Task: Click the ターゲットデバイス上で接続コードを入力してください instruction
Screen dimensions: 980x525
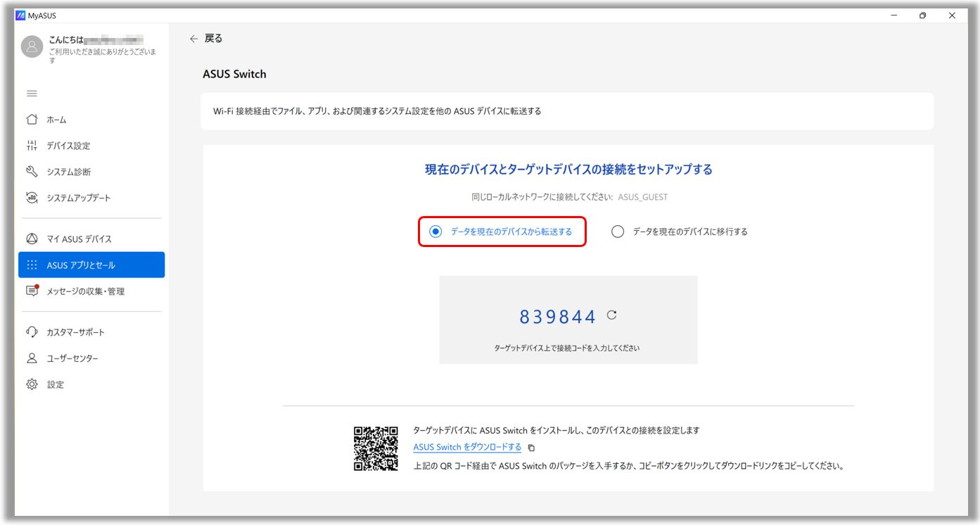Action: pyautogui.click(x=567, y=348)
